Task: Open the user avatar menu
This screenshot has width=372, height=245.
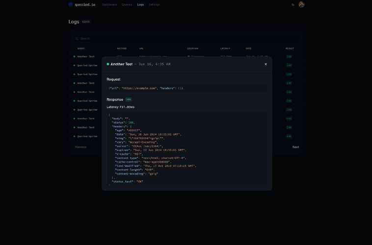Action: click(301, 4)
